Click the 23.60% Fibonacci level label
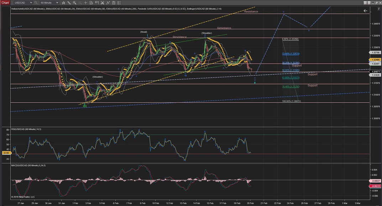 (x=291, y=54)
